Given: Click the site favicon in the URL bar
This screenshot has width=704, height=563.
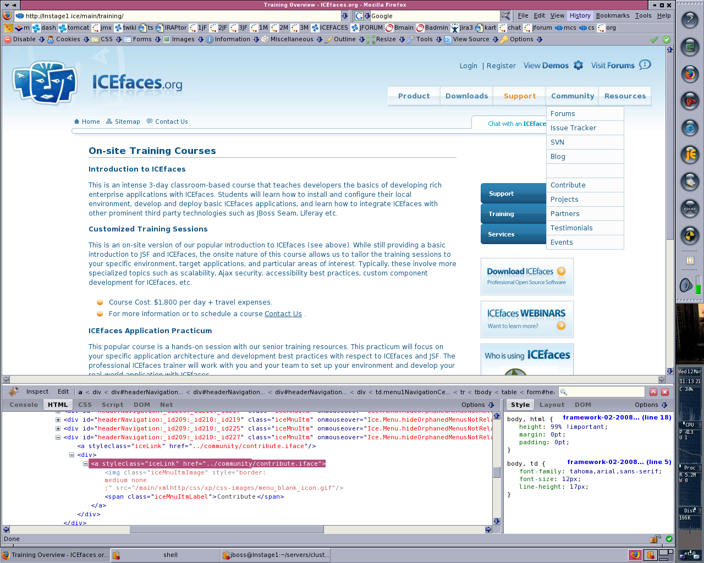Looking at the screenshot, I should 20,16.
